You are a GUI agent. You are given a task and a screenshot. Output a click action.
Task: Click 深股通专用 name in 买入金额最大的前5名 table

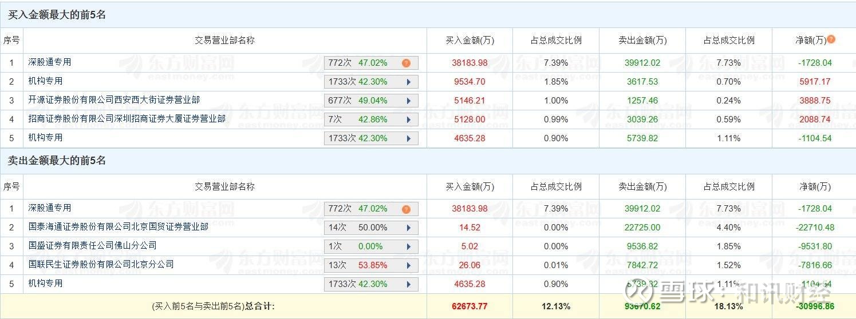tap(50, 62)
